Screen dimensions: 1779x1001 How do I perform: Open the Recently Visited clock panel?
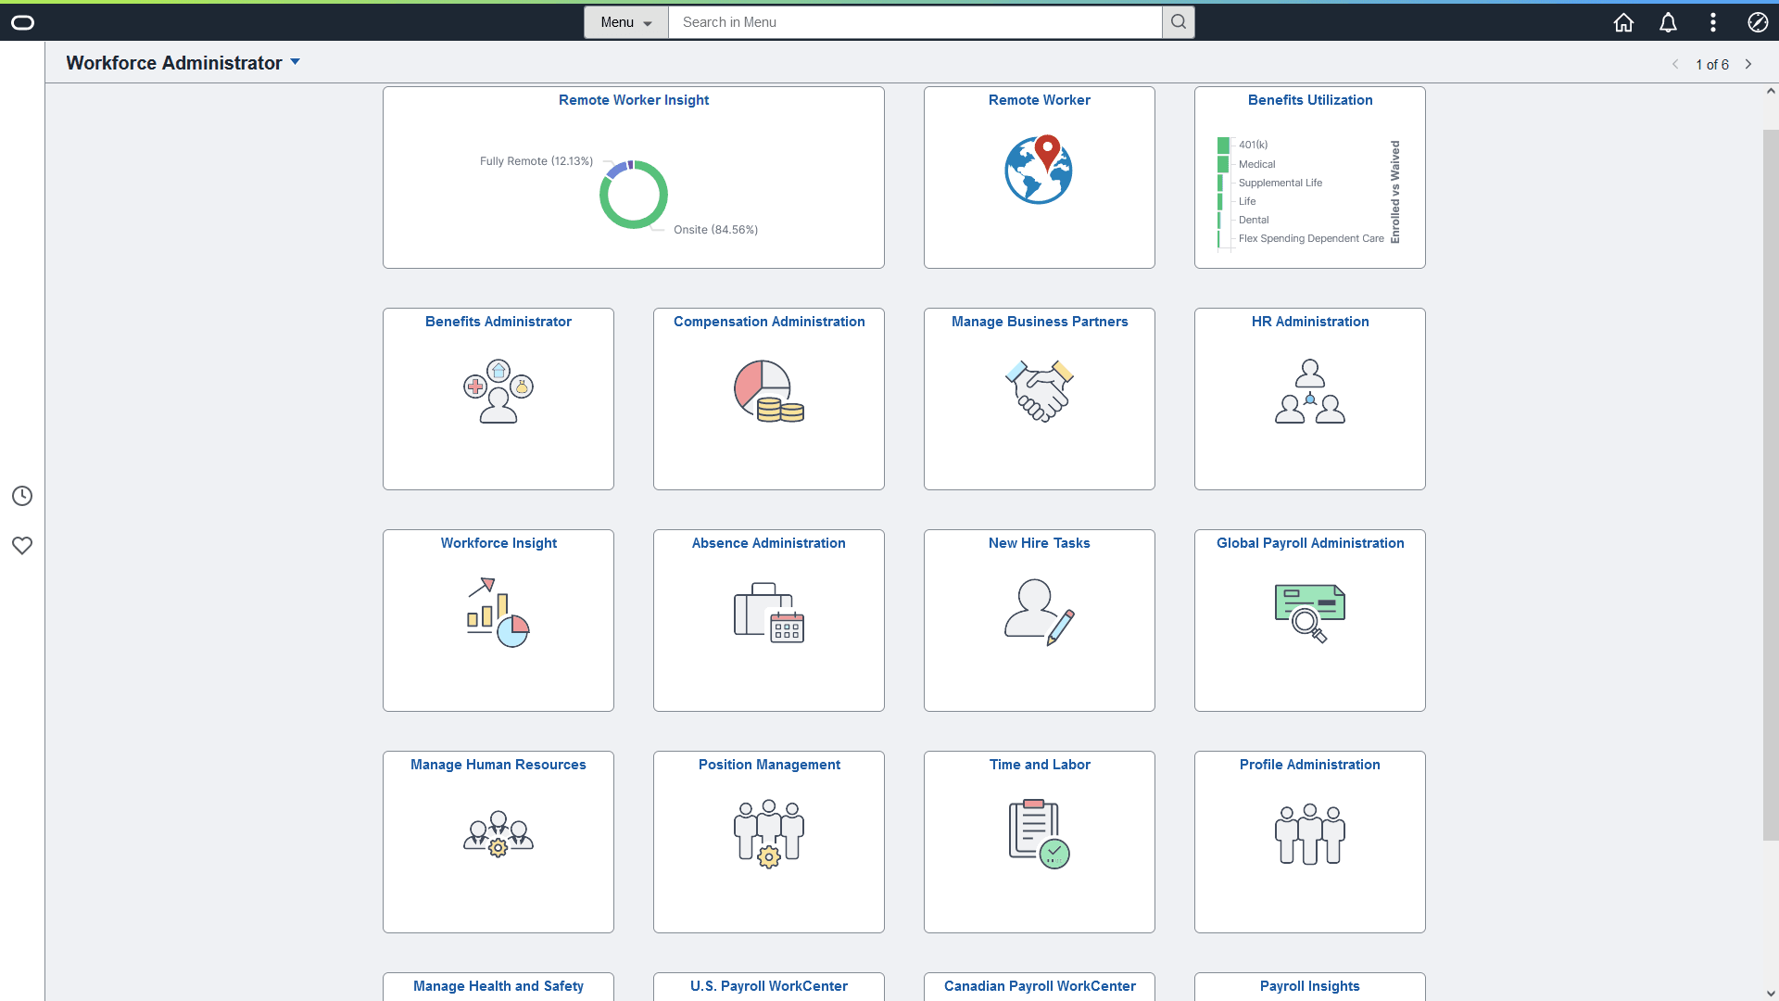point(22,496)
